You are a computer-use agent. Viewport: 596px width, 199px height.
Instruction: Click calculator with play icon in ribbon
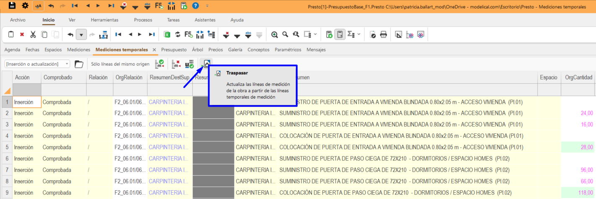click(x=329, y=35)
